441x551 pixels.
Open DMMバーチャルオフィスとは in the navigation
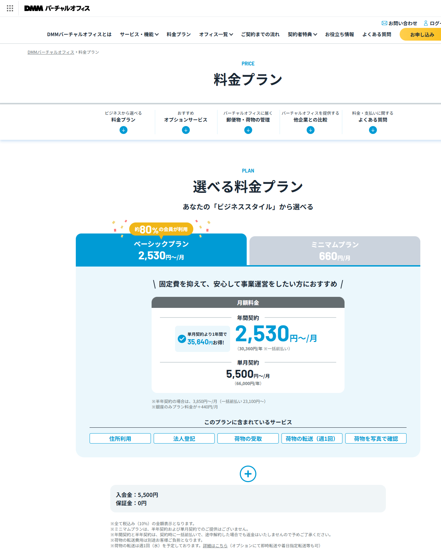coord(79,34)
